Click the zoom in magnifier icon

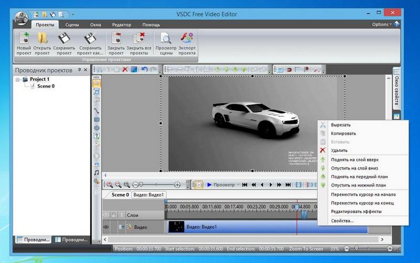tap(110, 185)
